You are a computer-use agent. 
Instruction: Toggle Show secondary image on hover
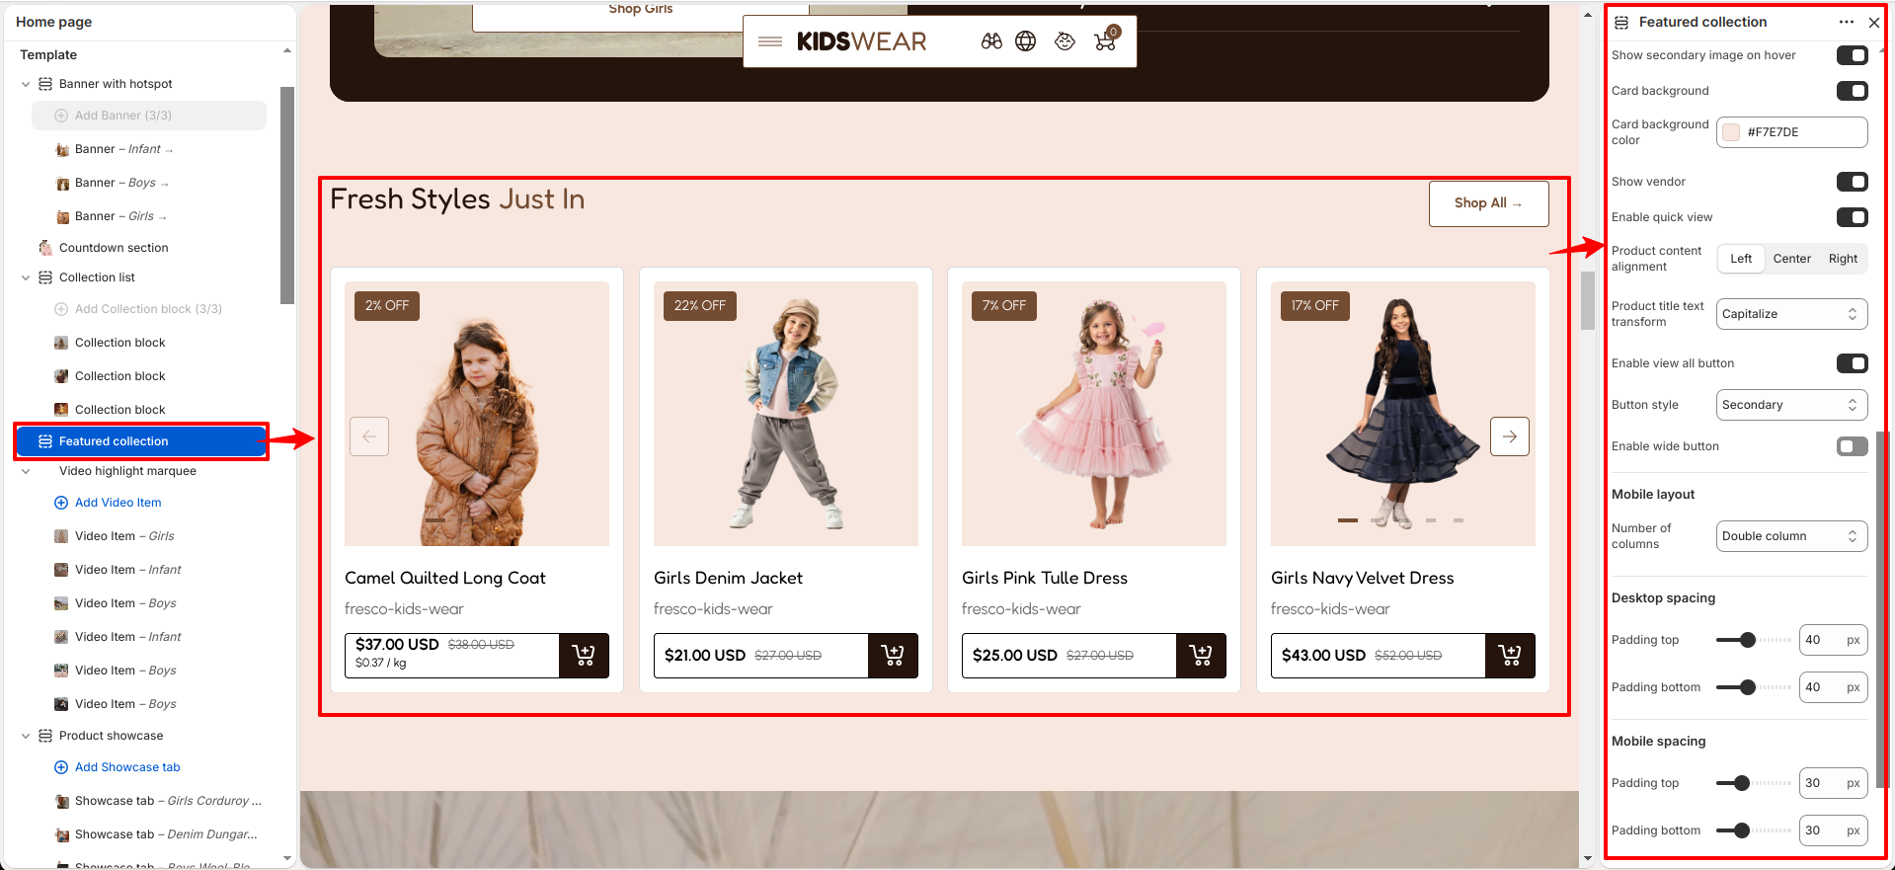(x=1853, y=55)
